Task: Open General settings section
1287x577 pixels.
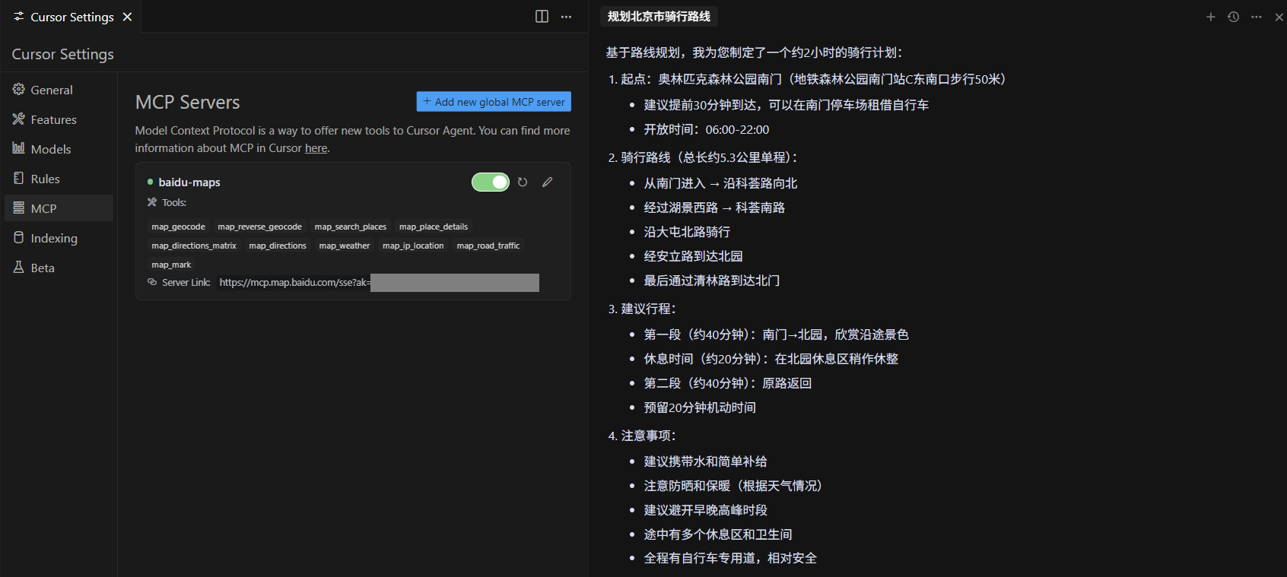Action: point(52,90)
